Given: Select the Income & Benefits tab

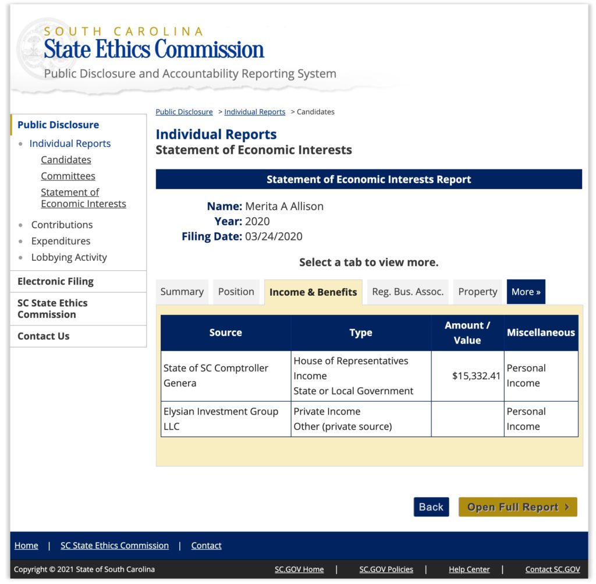Looking at the screenshot, I should pyautogui.click(x=313, y=292).
